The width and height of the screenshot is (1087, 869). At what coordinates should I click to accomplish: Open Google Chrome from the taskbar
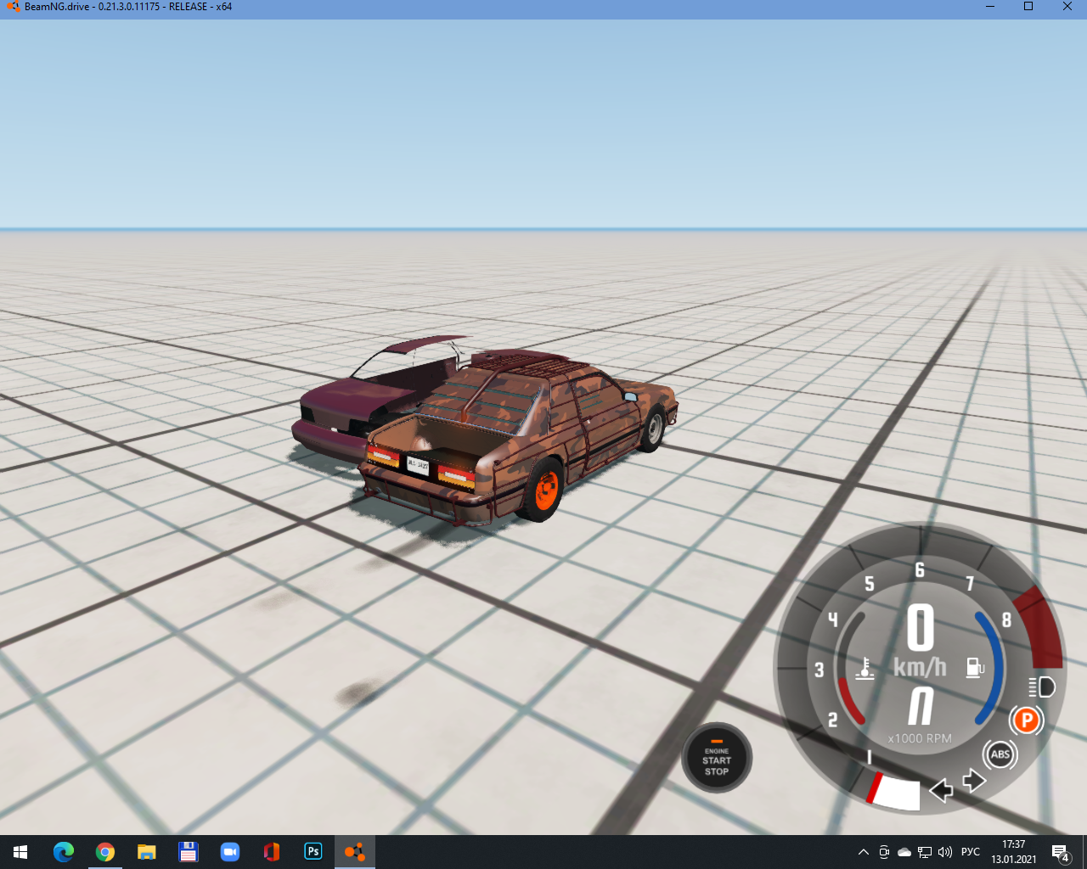(x=105, y=852)
